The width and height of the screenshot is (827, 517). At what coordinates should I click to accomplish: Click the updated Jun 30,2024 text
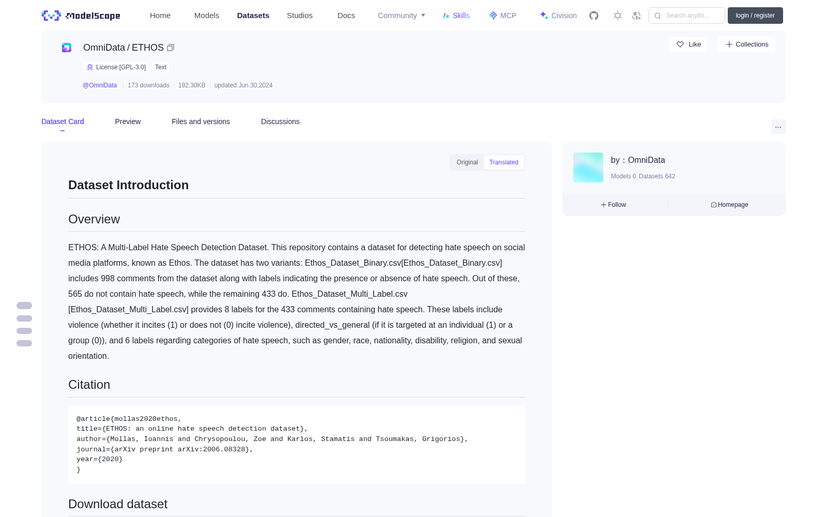pyautogui.click(x=243, y=85)
